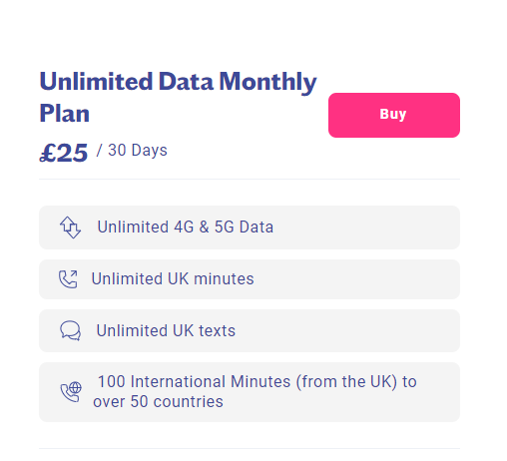507x461 pixels.
Task: Click the £25 price text
Action: pyautogui.click(x=64, y=153)
